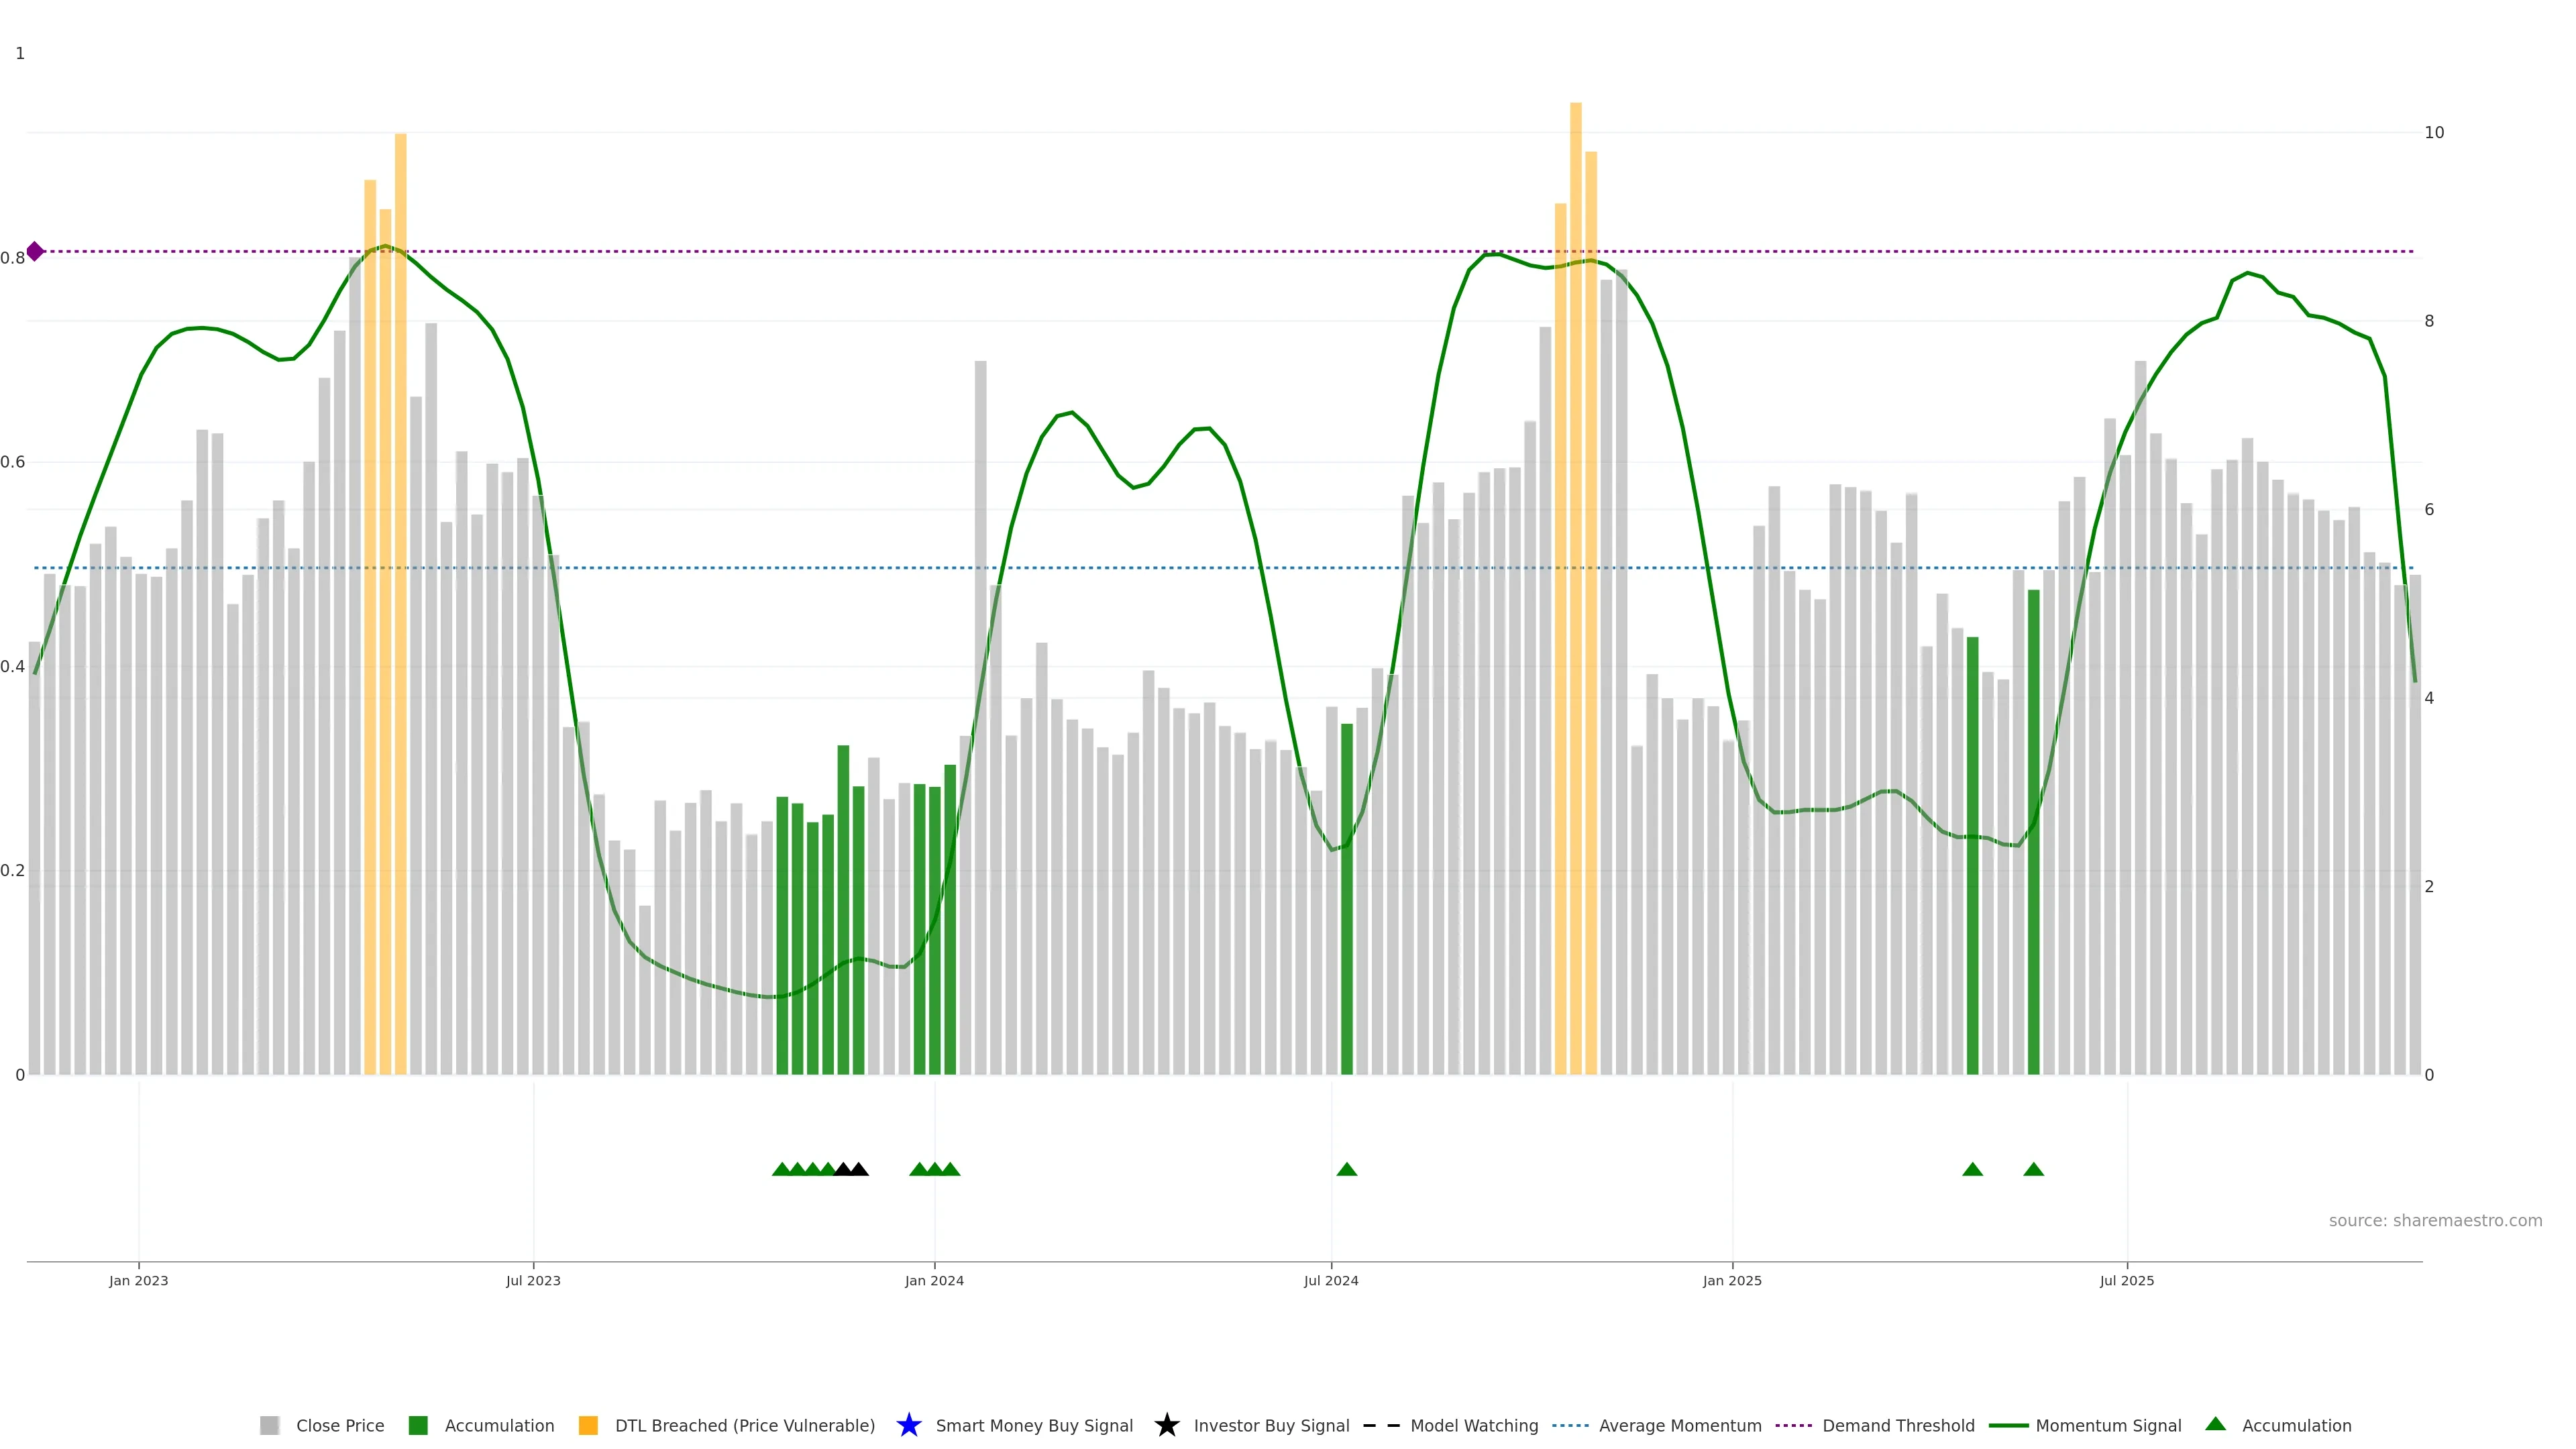Click the Jul 2025 x-axis label

[x=2126, y=1280]
